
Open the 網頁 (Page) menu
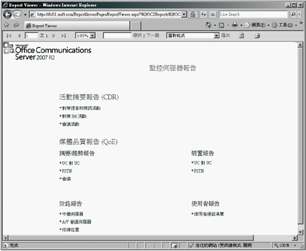(257, 25)
